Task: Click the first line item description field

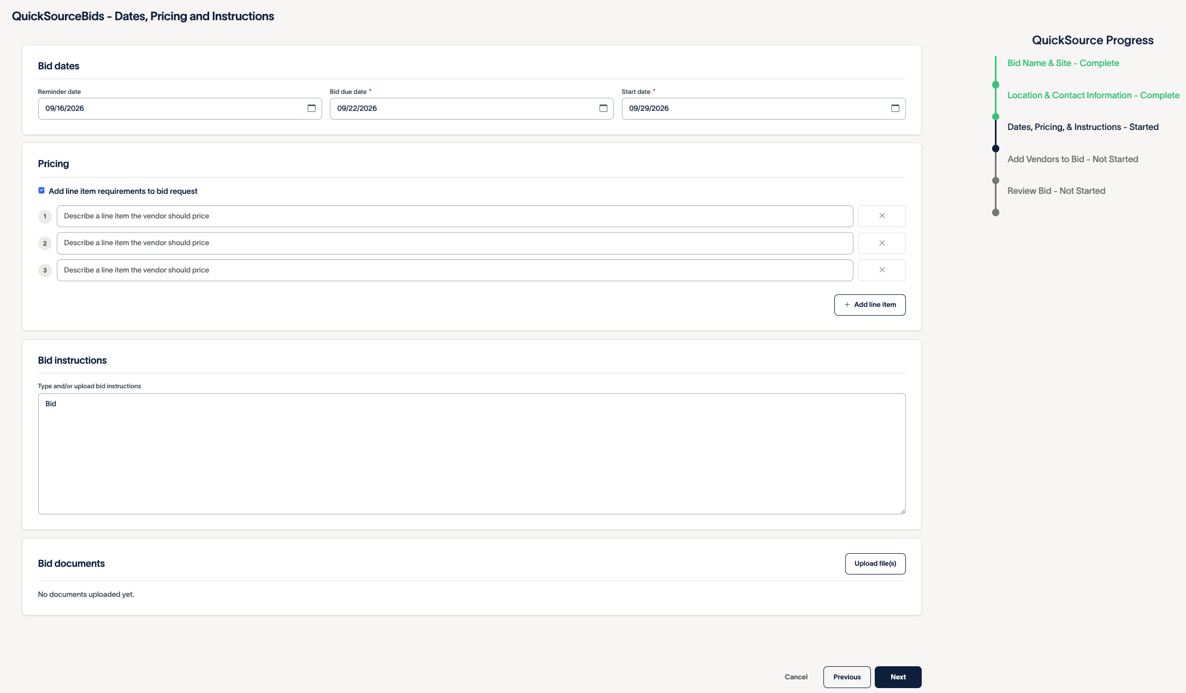Action: [455, 216]
